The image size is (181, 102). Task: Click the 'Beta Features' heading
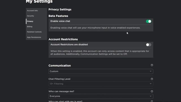click(x=58, y=16)
